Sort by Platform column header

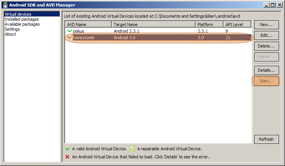(209, 25)
